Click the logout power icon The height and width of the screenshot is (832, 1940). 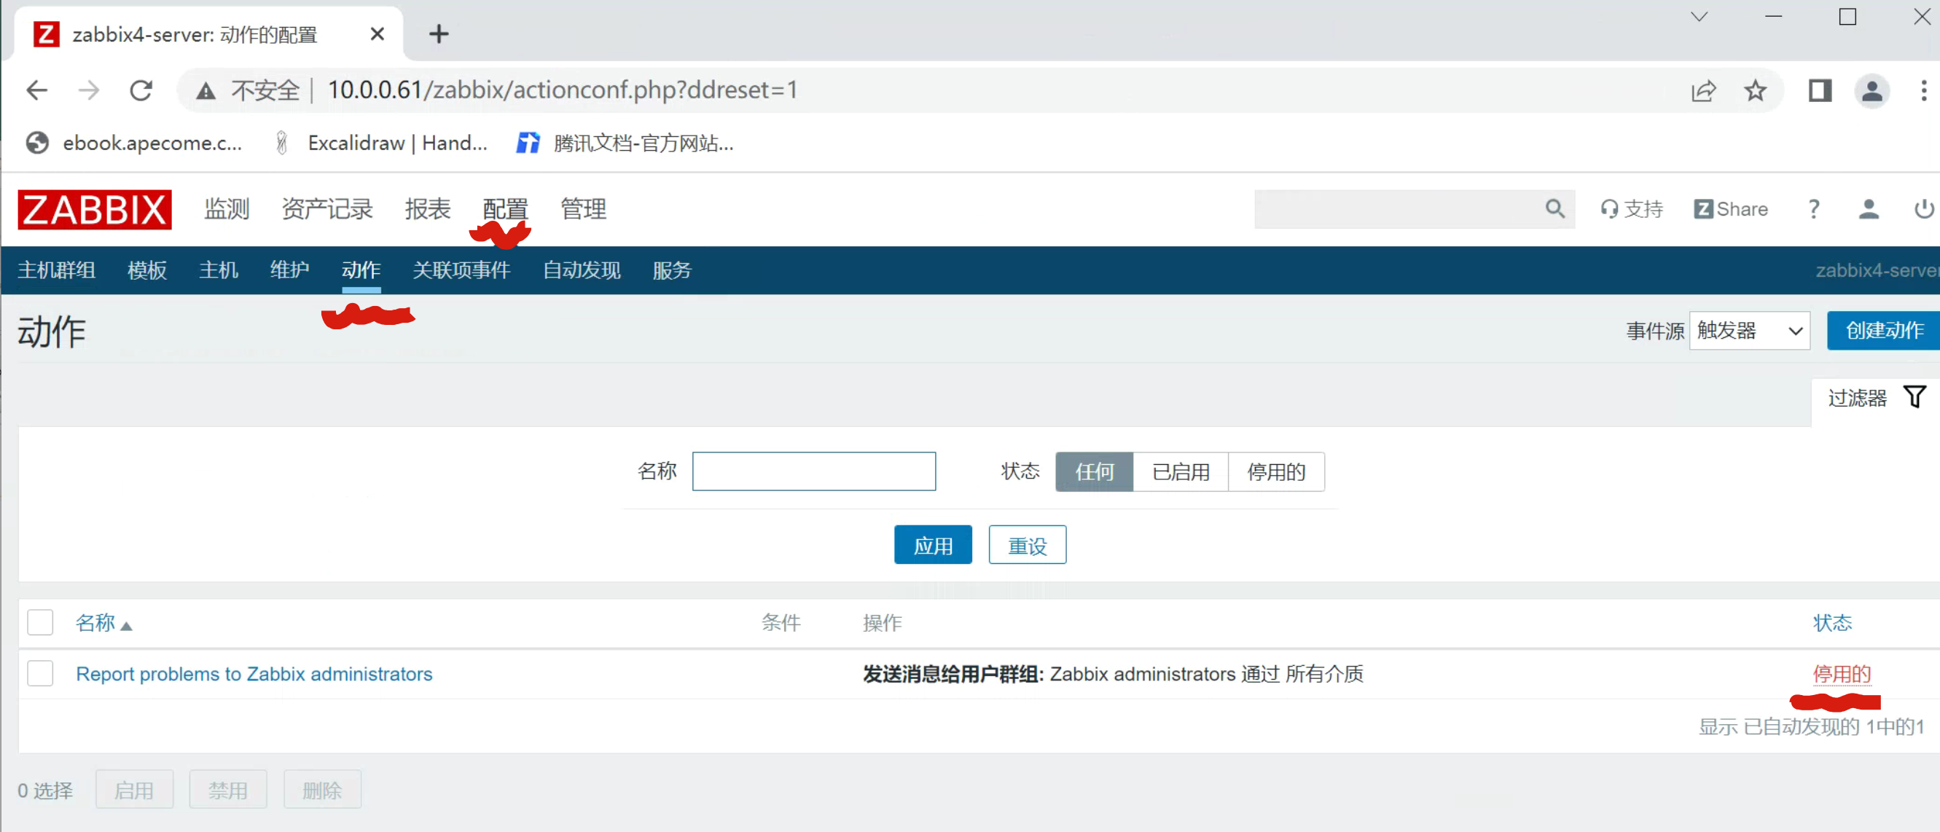click(x=1923, y=208)
